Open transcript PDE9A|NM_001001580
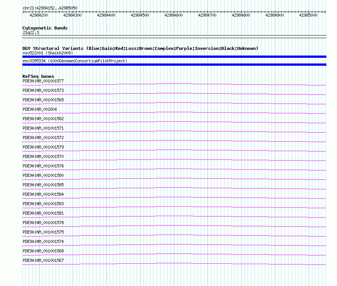Viewport: 337px width, 286px height. [x=44, y=175]
